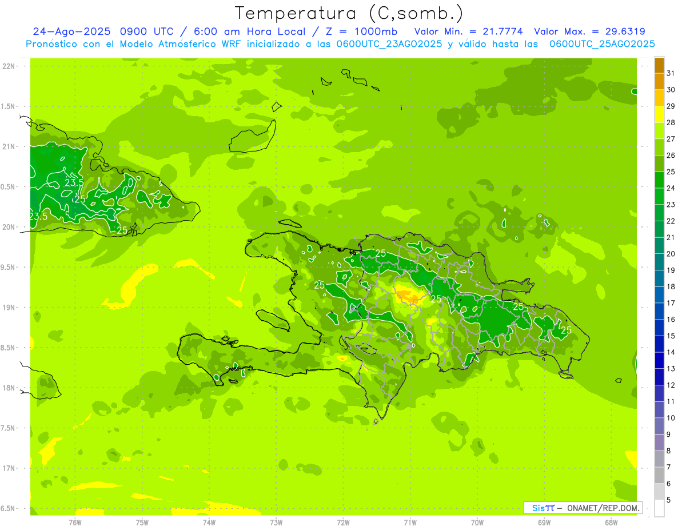Click the "17N" latitude axis label
This screenshot has width=686, height=530.
coord(9,468)
